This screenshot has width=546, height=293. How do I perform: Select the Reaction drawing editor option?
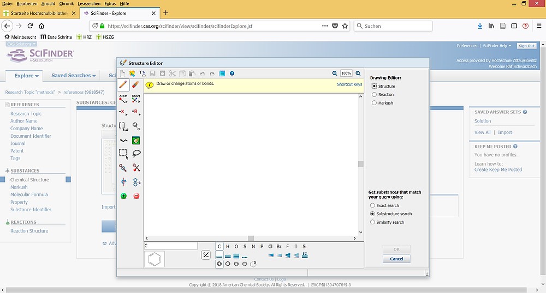point(374,95)
